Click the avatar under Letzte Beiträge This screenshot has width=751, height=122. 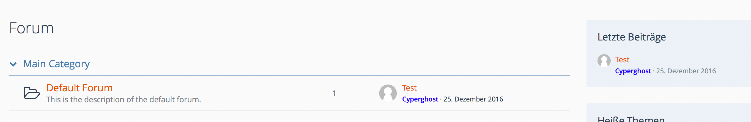604,60
